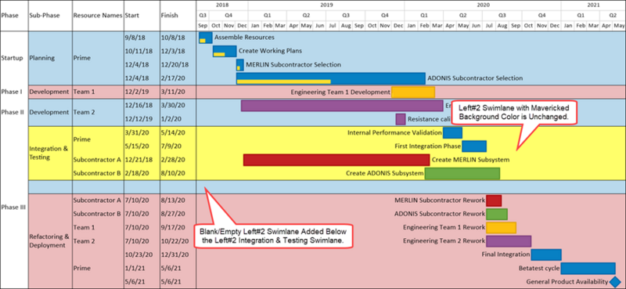This screenshot has width=626, height=289.
Task: Select the purple Engineering Team 2 Rework bar
Action: click(509, 241)
